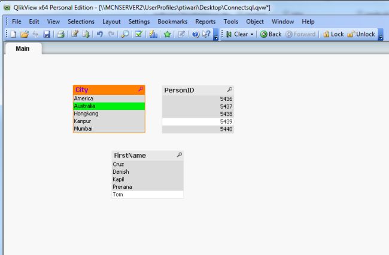Open the Reports menu
This screenshot has height=255, width=389.
coord(205,21)
